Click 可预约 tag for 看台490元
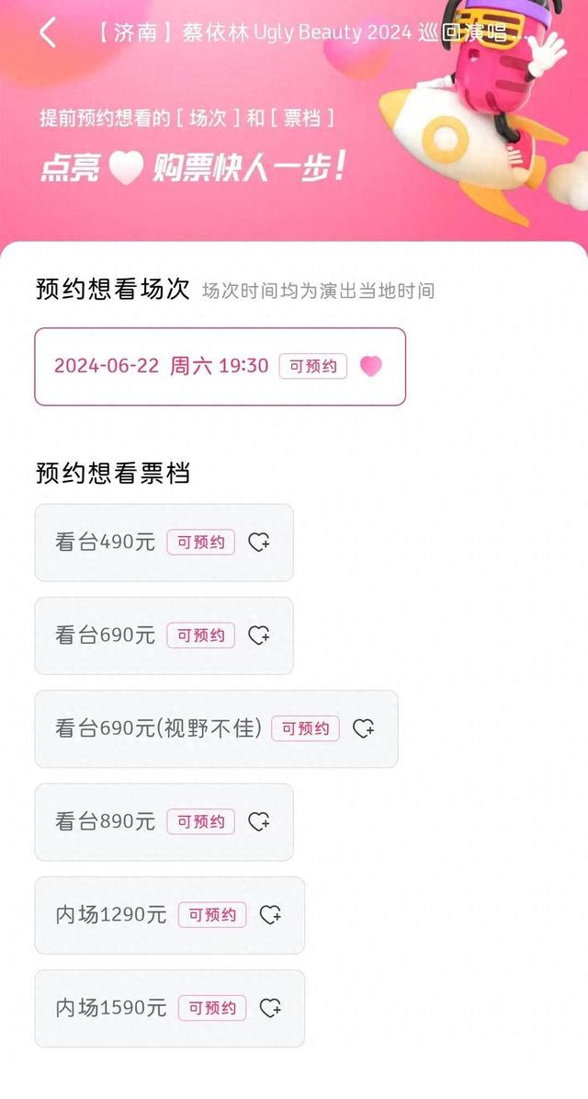Viewport: 588px width, 1099px height. click(x=201, y=543)
